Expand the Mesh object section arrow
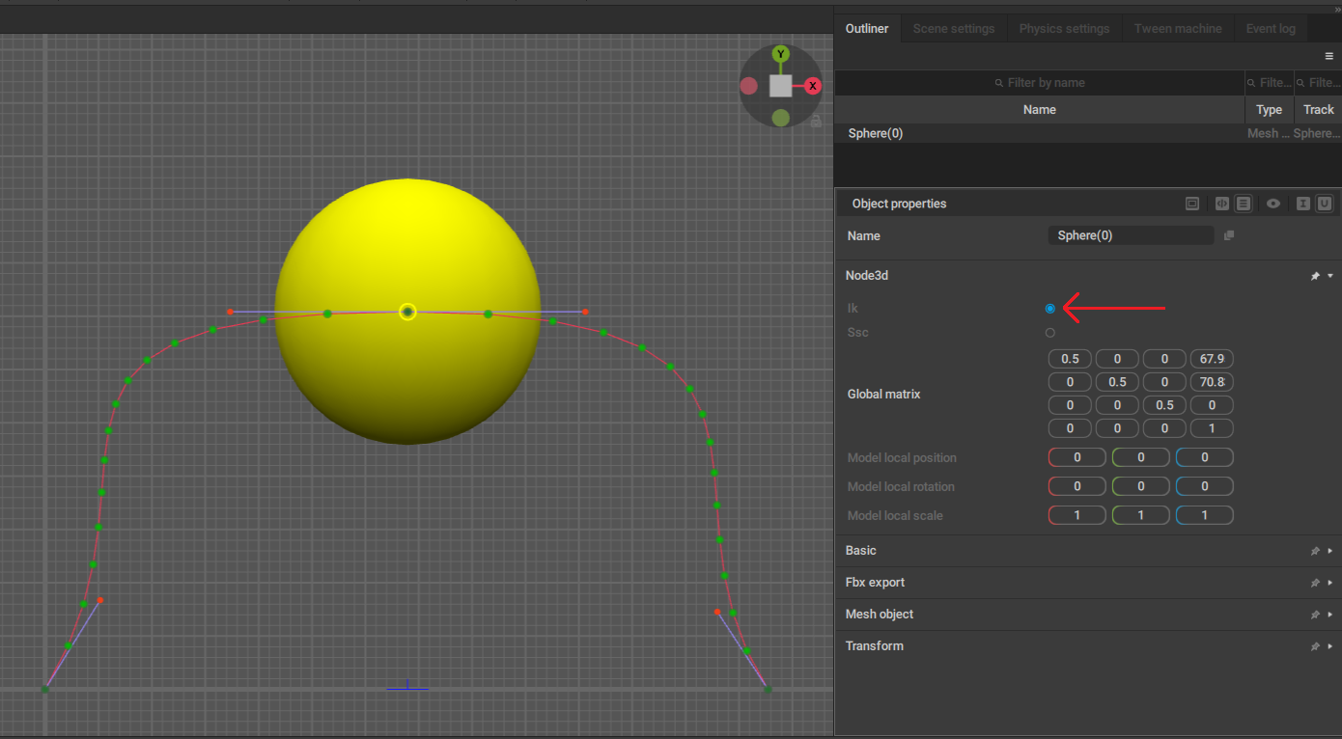 tap(1330, 615)
